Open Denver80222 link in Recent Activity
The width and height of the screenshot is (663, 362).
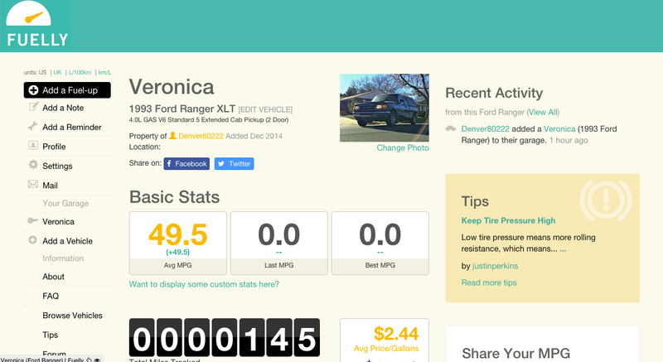click(x=485, y=129)
